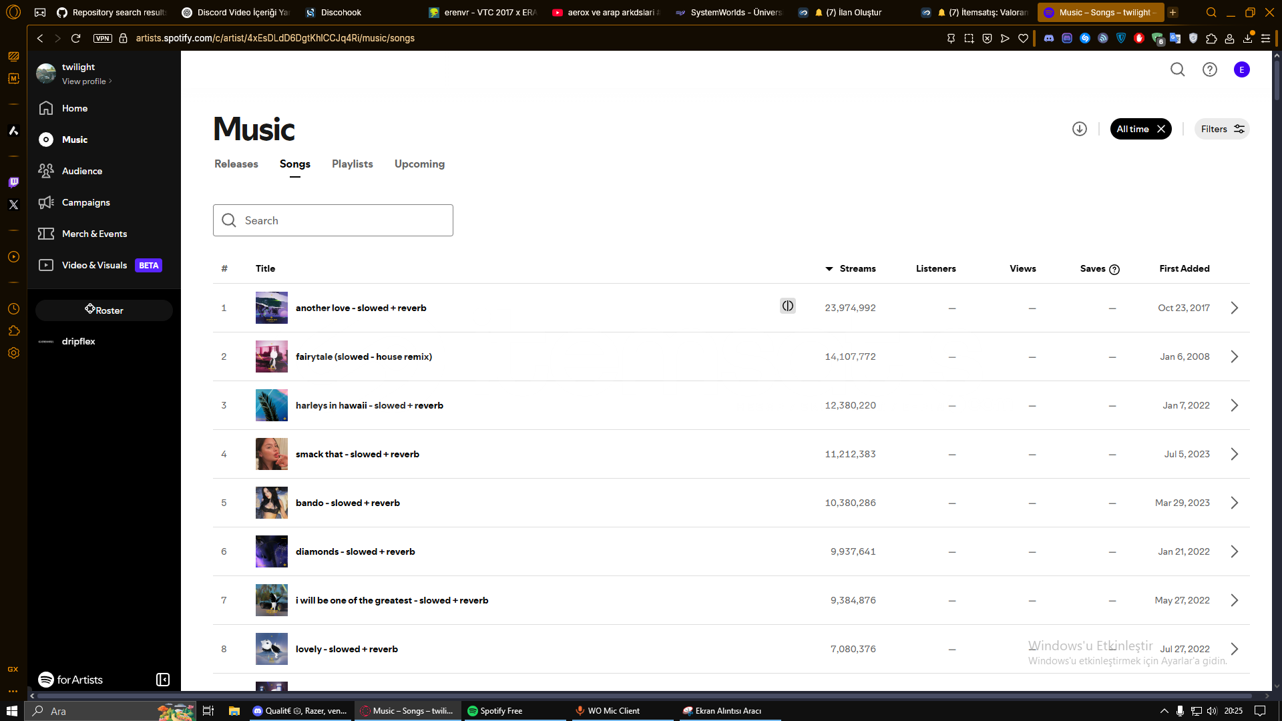Image resolution: width=1282 pixels, height=721 pixels.
Task: Click the compare icon on another love row
Action: point(788,306)
